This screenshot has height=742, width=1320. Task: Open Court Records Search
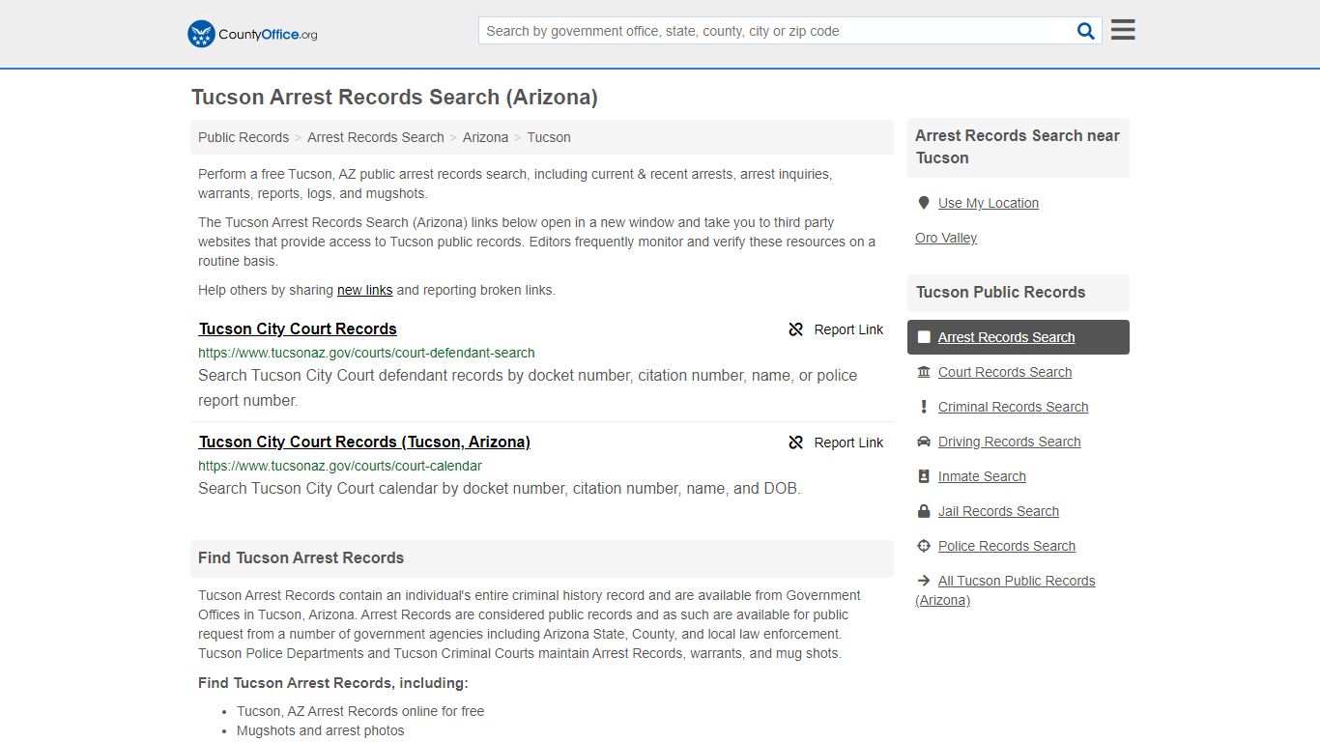click(1005, 372)
